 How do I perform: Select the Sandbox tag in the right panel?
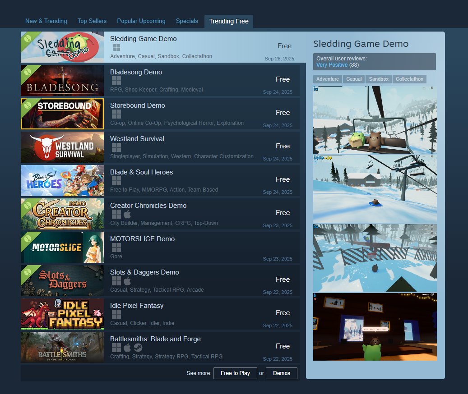(x=378, y=79)
